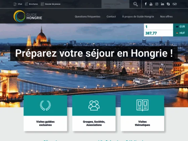Screen dimensions: 188x141
Task: Open Groupes, Sociétés, Associations card
Action: 94,113
